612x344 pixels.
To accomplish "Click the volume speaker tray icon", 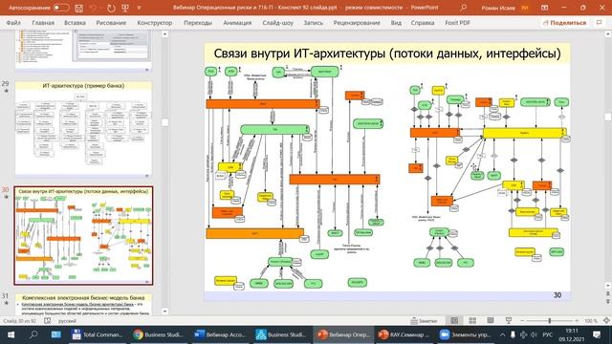I will [534, 334].
